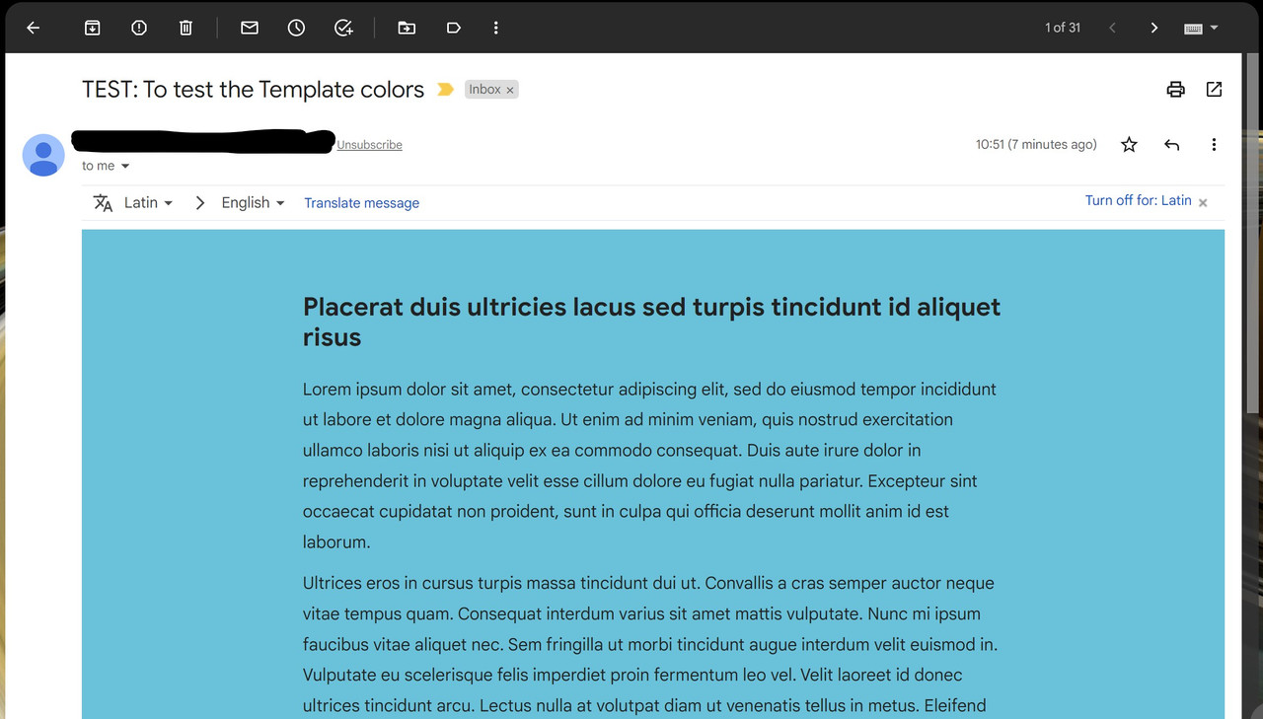Translate the message to English
The image size is (1263, 719).
361,203
